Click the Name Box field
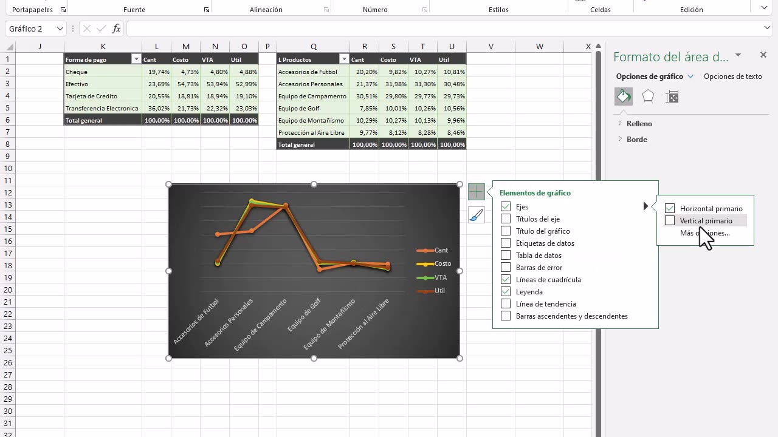Screen dimensions: 778x437 [x=30, y=29]
